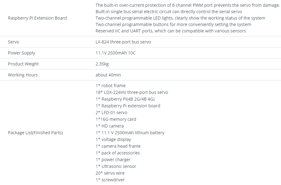
Task: Click the "18* LDX-224HV three-port bus servo" entry
Action: coord(132,92)
